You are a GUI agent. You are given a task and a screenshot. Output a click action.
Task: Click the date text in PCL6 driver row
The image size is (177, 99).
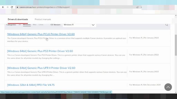[144, 38]
